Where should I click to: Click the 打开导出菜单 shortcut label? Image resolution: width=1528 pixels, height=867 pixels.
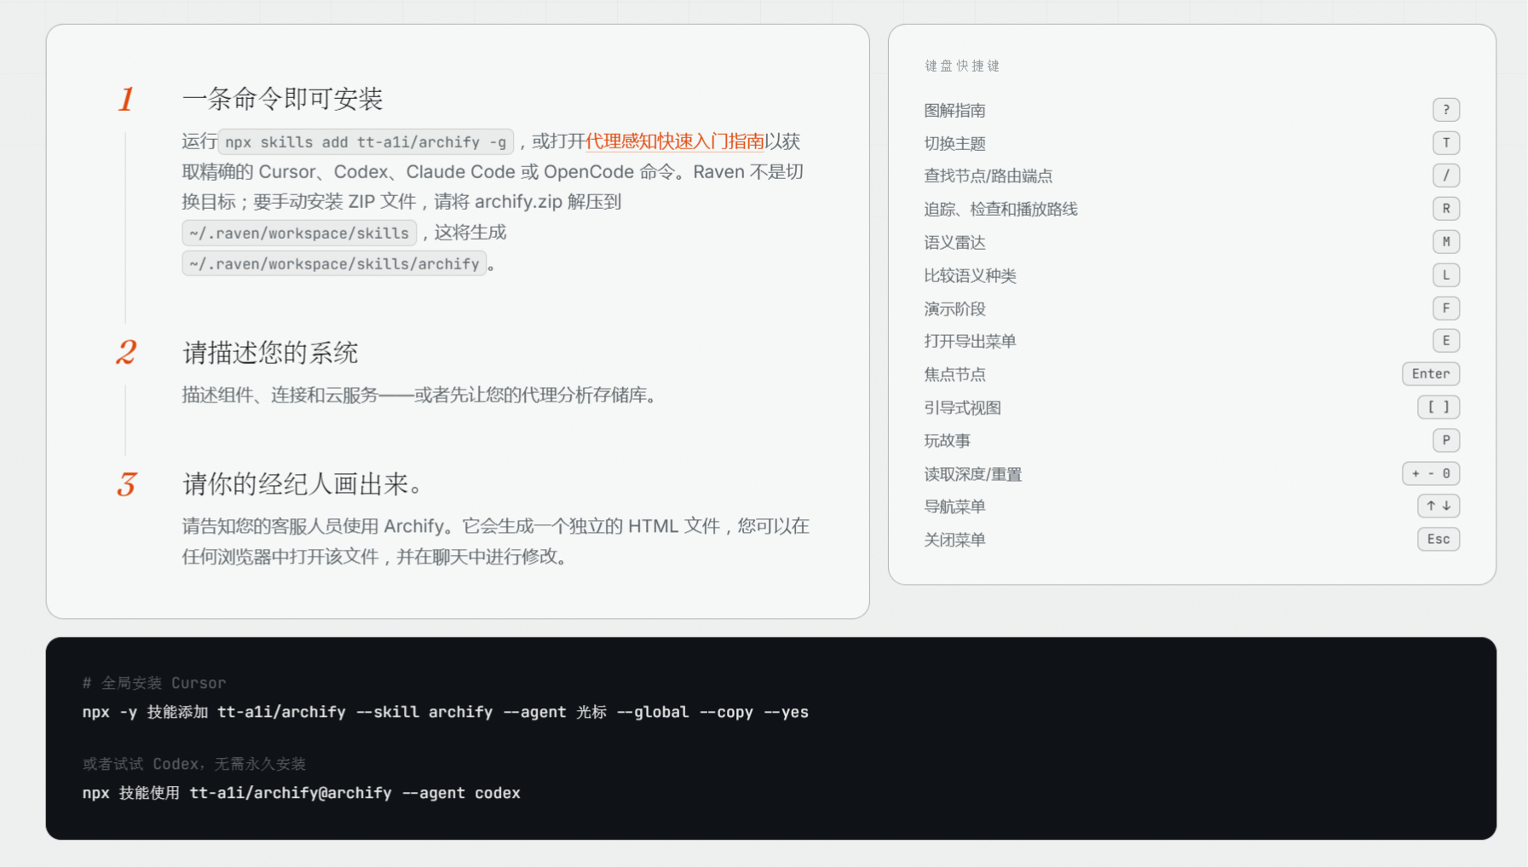pyautogui.click(x=971, y=341)
